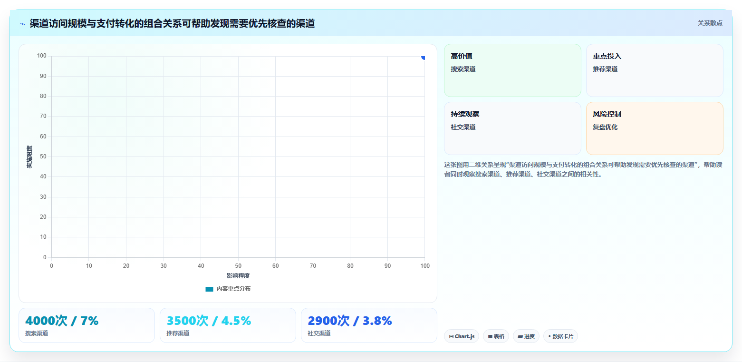Click the 实施难度 y-axis title
The width and height of the screenshot is (742, 362).
coord(29,157)
